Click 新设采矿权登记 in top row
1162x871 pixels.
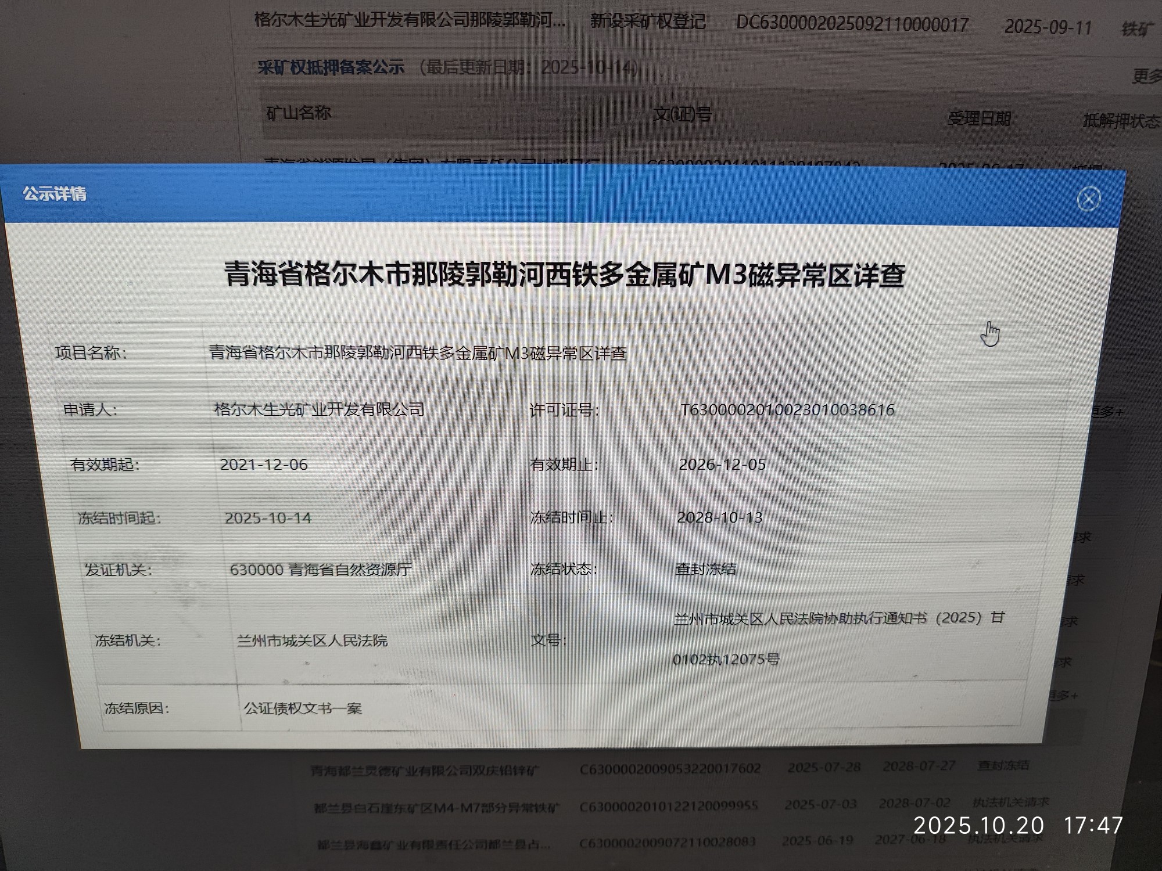[647, 21]
